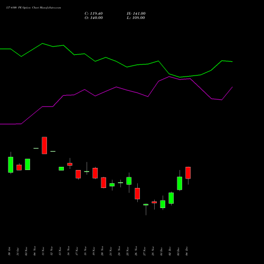Click the chart title text at the top

click(34, 8)
